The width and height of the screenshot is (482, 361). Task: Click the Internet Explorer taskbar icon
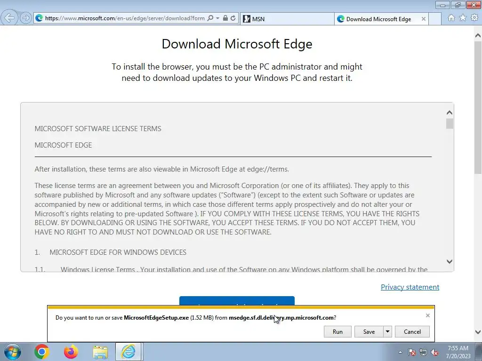tap(128, 352)
